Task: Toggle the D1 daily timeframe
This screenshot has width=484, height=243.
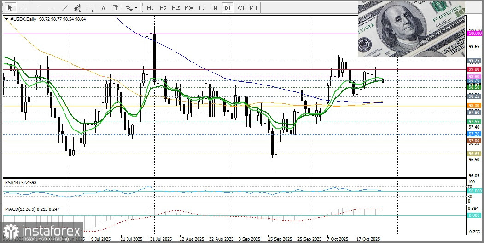Action: (227, 8)
